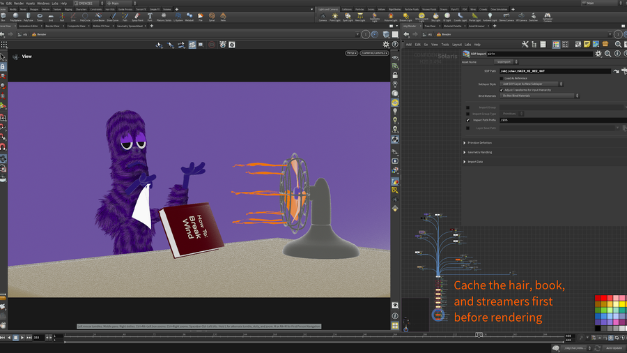Open network editor sticky note tool
Viewport: 627px width, 353px height.
[587, 44]
